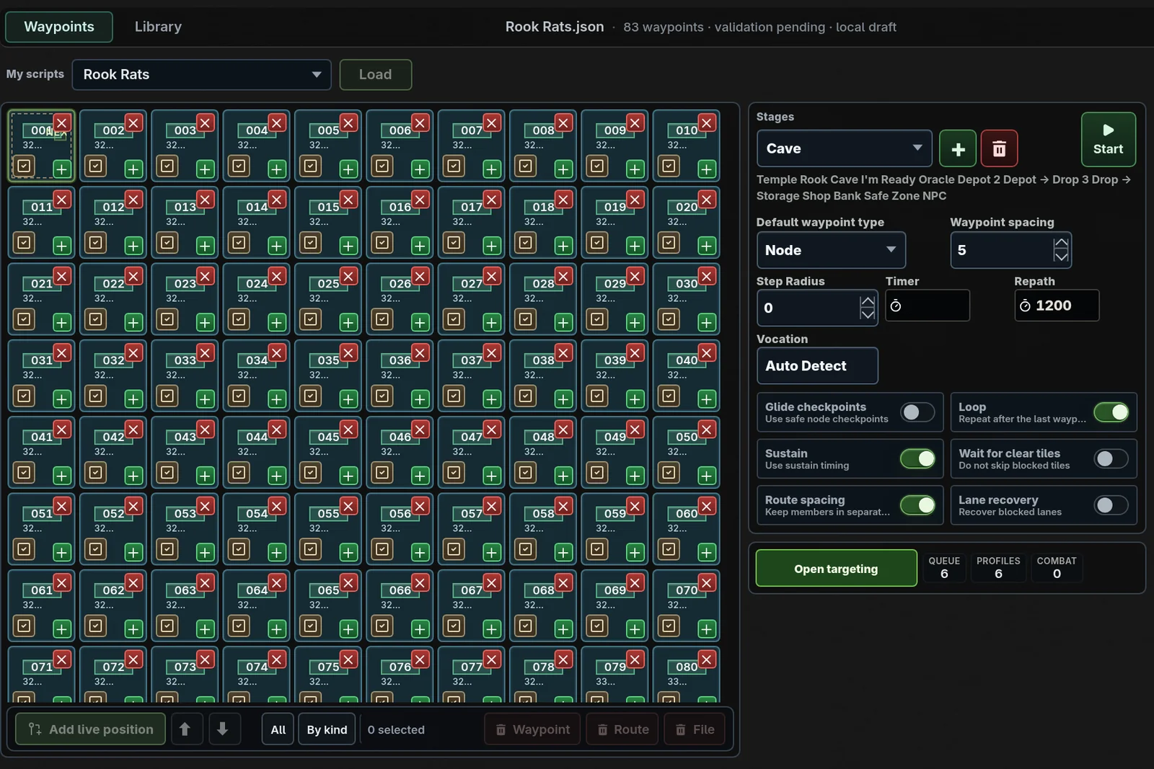The width and height of the screenshot is (1154, 769).
Task: Click the Load button
Action: pos(376,75)
